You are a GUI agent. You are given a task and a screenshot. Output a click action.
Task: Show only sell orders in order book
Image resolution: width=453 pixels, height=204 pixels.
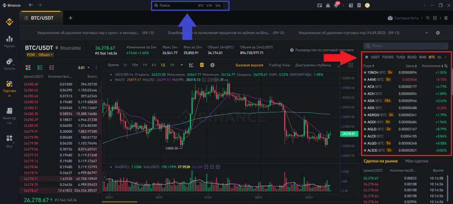pyautogui.click(x=52, y=67)
